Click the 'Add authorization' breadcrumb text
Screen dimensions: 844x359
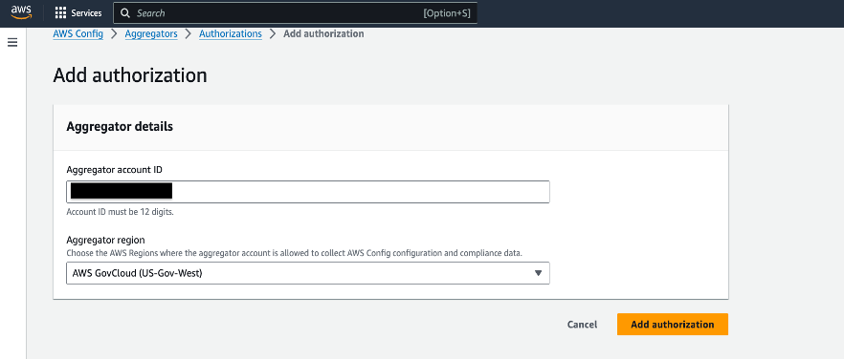click(323, 33)
